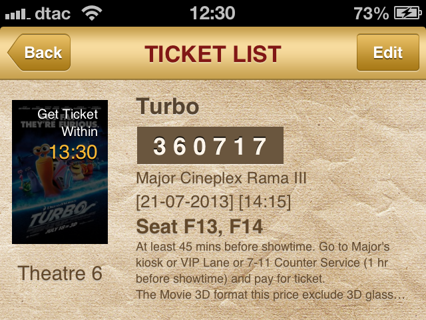426x320 pixels.
Task: Tap the Theatre 6 label
Action: coord(60,273)
